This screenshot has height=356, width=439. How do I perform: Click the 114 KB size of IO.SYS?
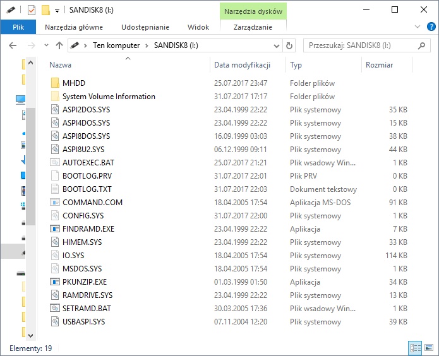(396, 255)
